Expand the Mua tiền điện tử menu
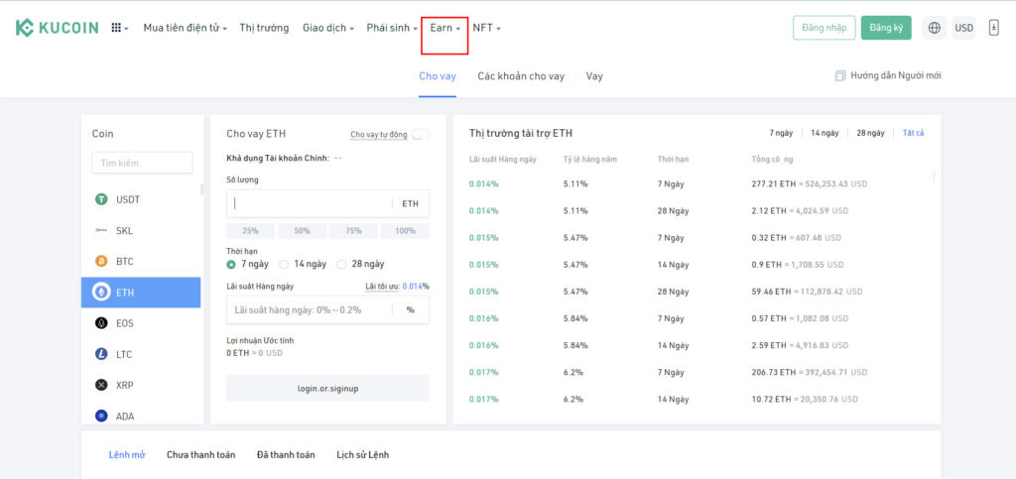 [185, 28]
